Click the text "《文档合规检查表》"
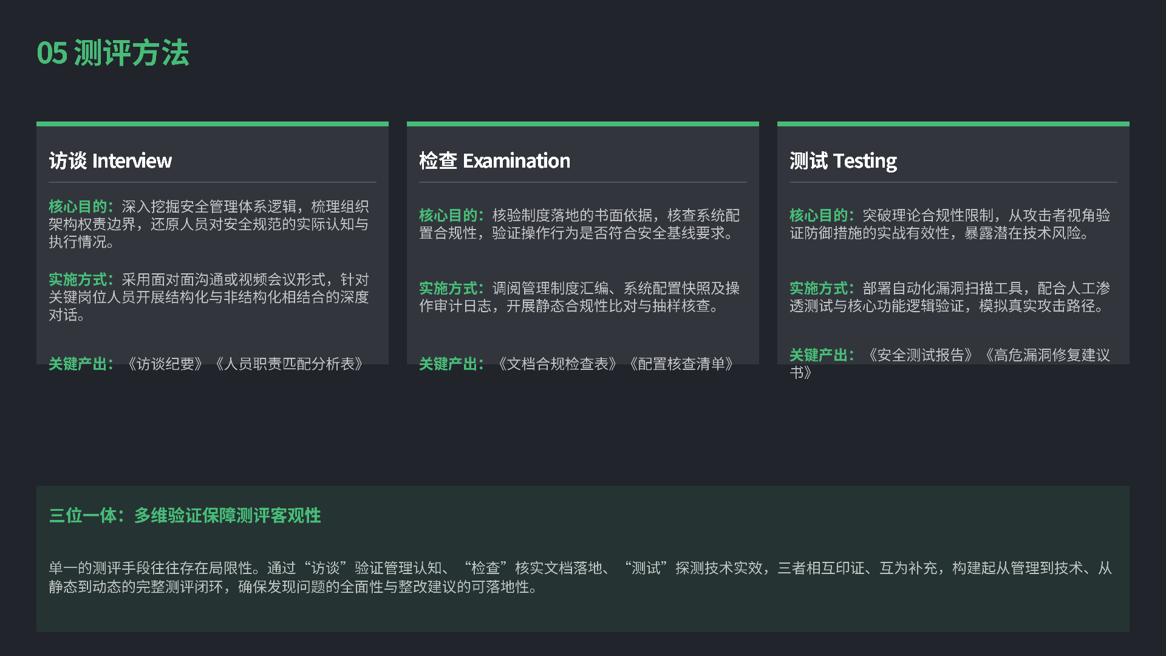 [x=557, y=364]
